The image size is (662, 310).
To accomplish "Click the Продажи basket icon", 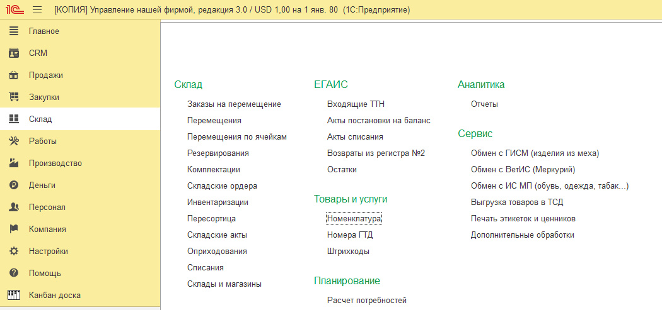I will click(14, 75).
